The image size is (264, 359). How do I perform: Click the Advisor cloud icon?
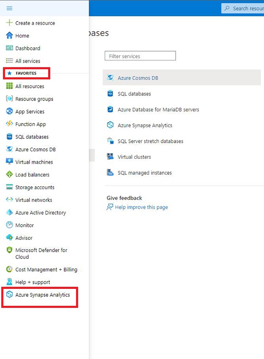pyautogui.click(x=9, y=238)
